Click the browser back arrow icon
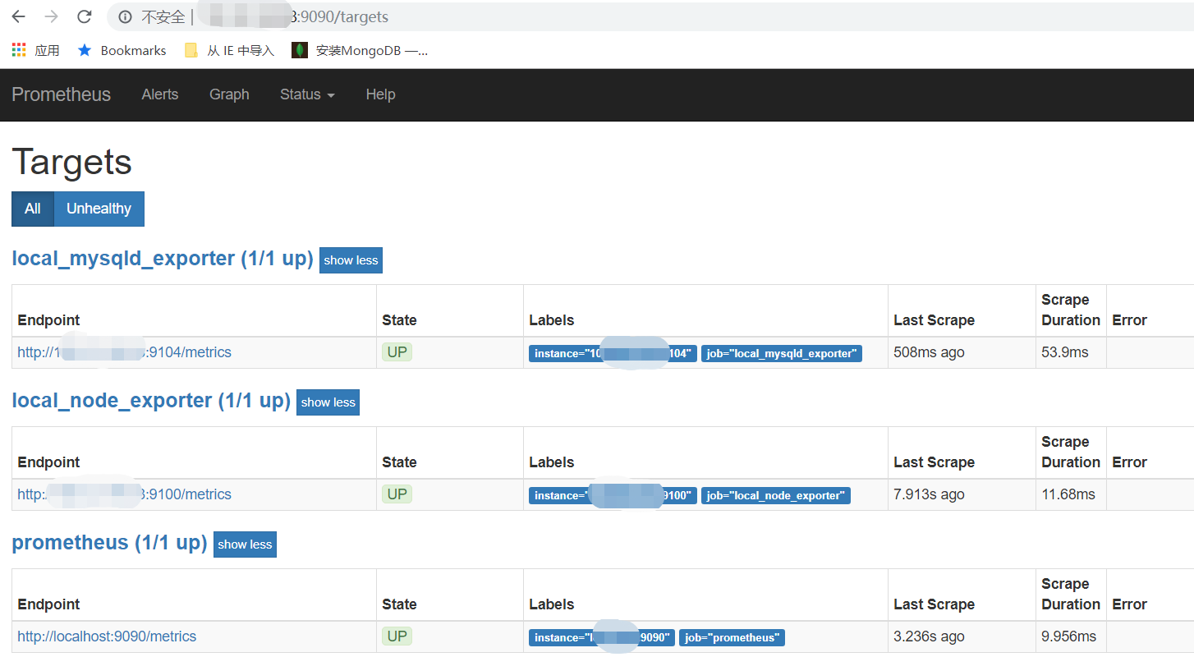1194x657 pixels. [x=18, y=16]
